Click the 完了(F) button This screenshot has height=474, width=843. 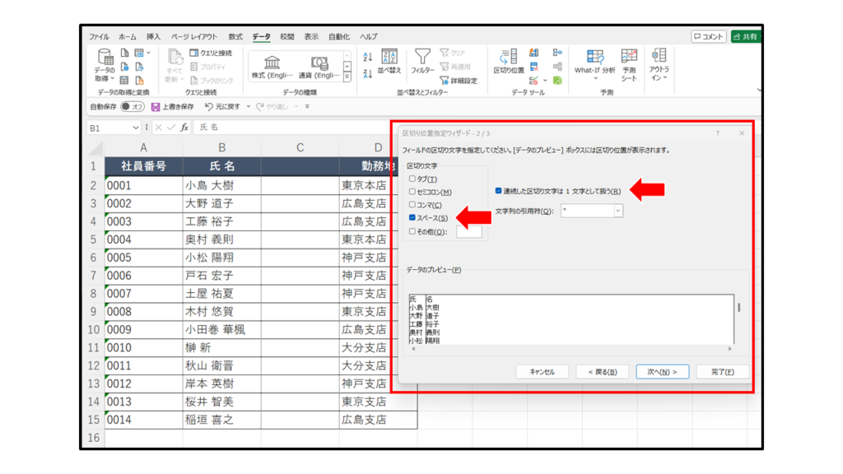click(x=723, y=371)
